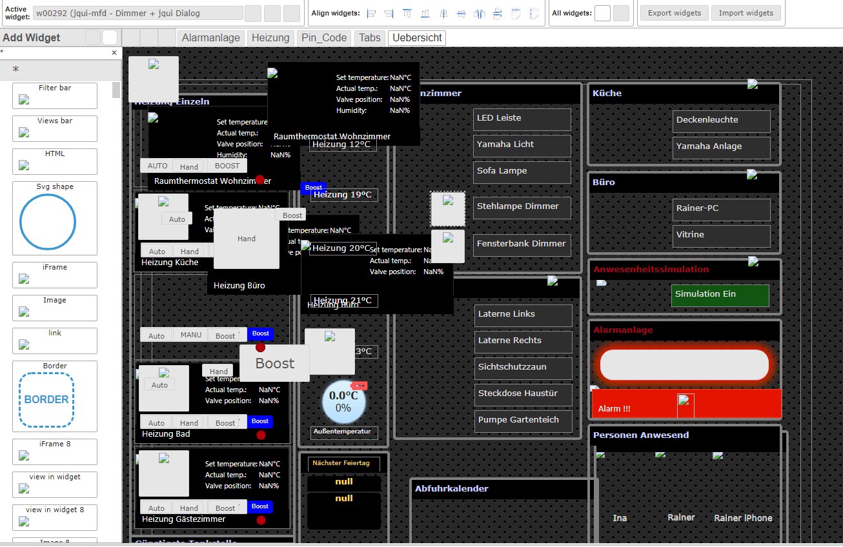Align selected widgets to the right edge

coord(389,13)
